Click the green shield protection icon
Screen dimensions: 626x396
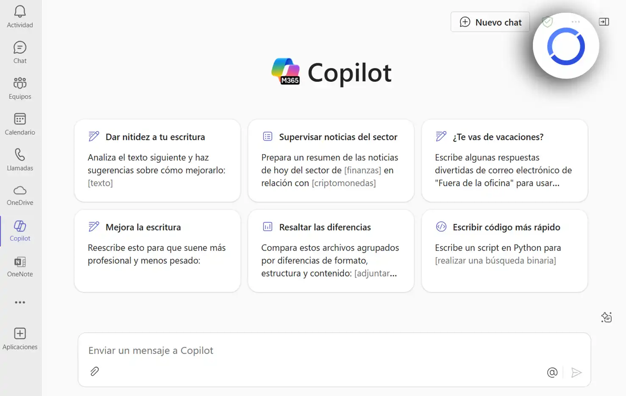pos(547,22)
